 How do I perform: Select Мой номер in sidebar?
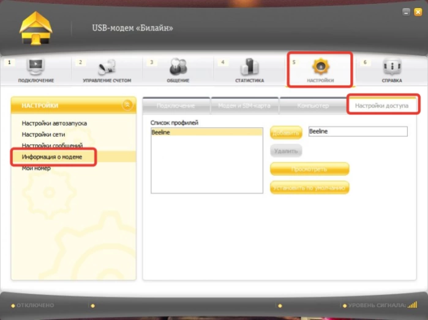click(36, 168)
